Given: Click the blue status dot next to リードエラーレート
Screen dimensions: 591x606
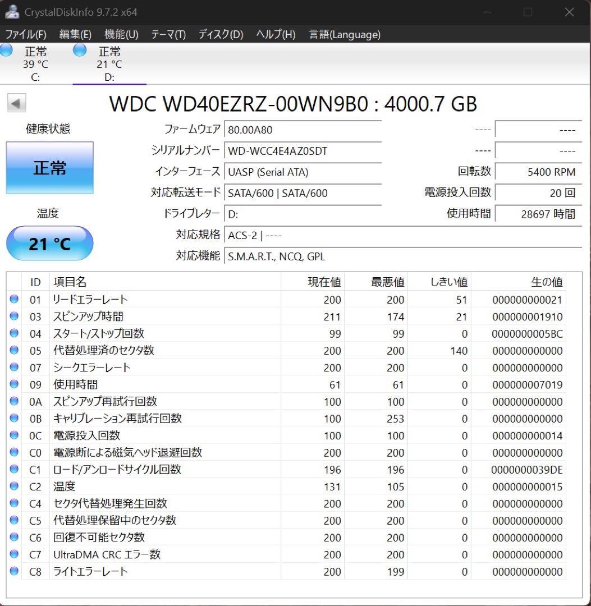Looking at the screenshot, I should [x=13, y=299].
